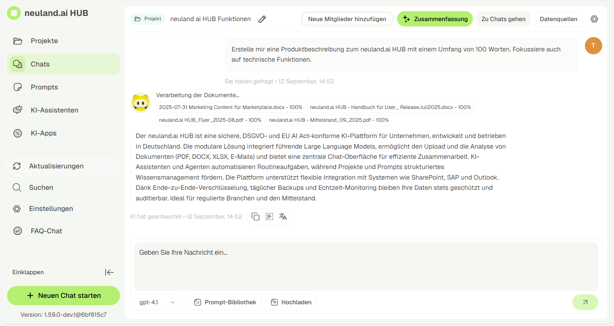The image size is (614, 326).
Task: Open the Prompt-Bibliothek
Action: pyautogui.click(x=225, y=302)
